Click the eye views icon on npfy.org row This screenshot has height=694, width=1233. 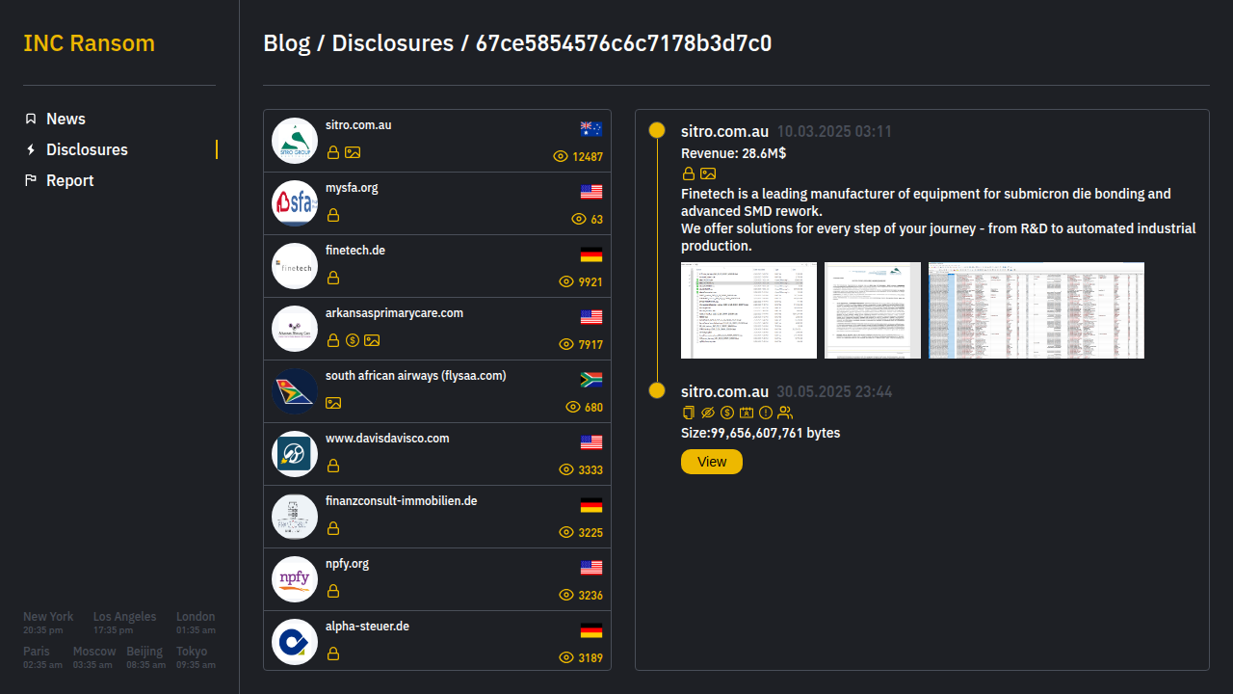(566, 595)
